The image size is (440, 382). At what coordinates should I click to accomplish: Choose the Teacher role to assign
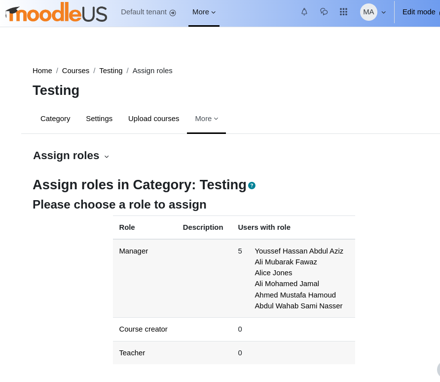(132, 353)
